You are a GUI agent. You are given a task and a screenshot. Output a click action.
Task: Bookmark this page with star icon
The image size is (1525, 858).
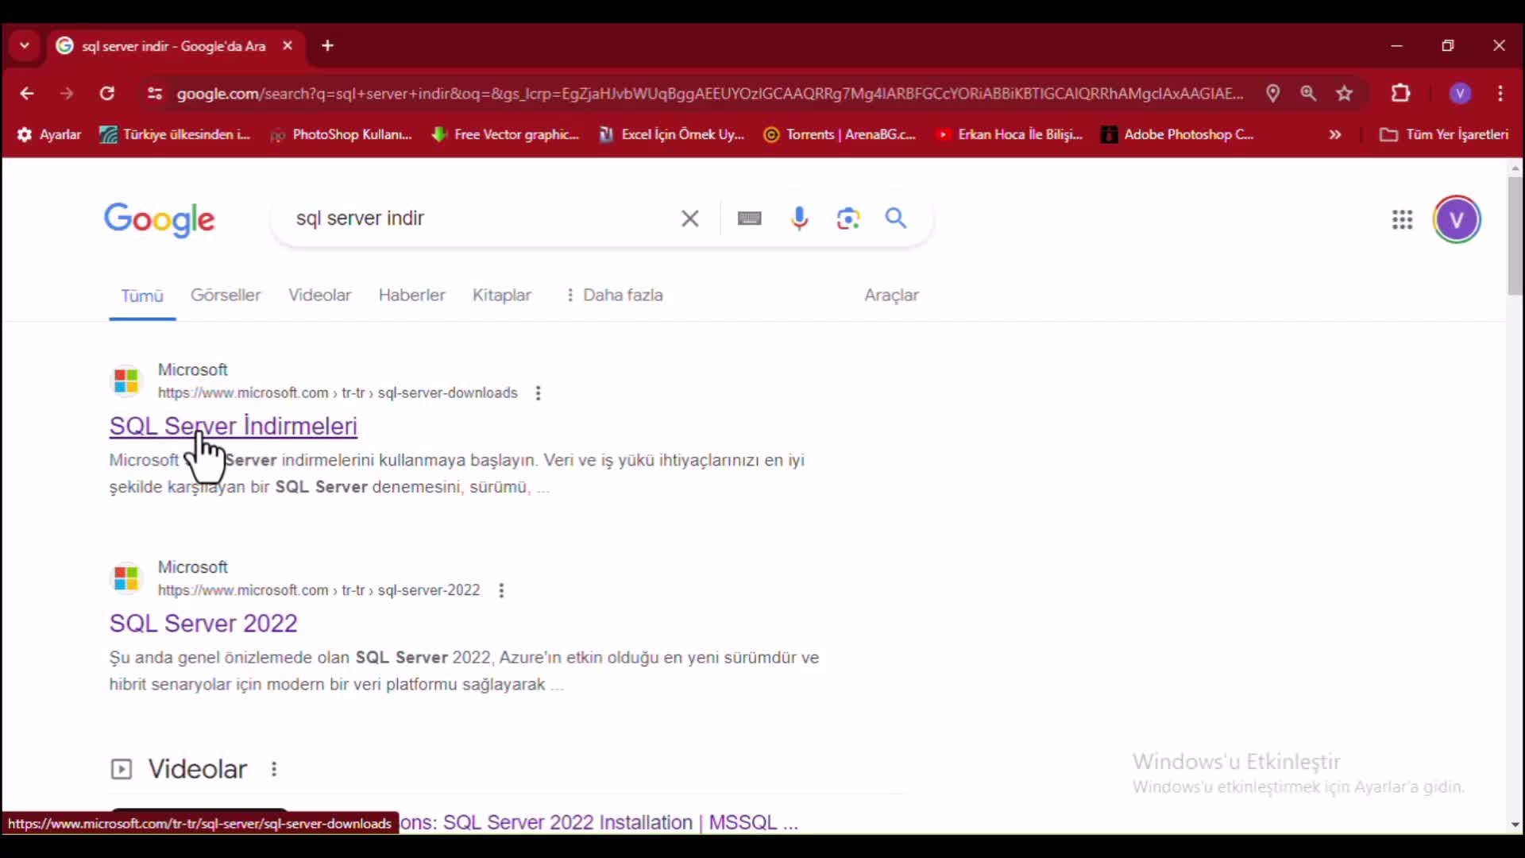1344,94
